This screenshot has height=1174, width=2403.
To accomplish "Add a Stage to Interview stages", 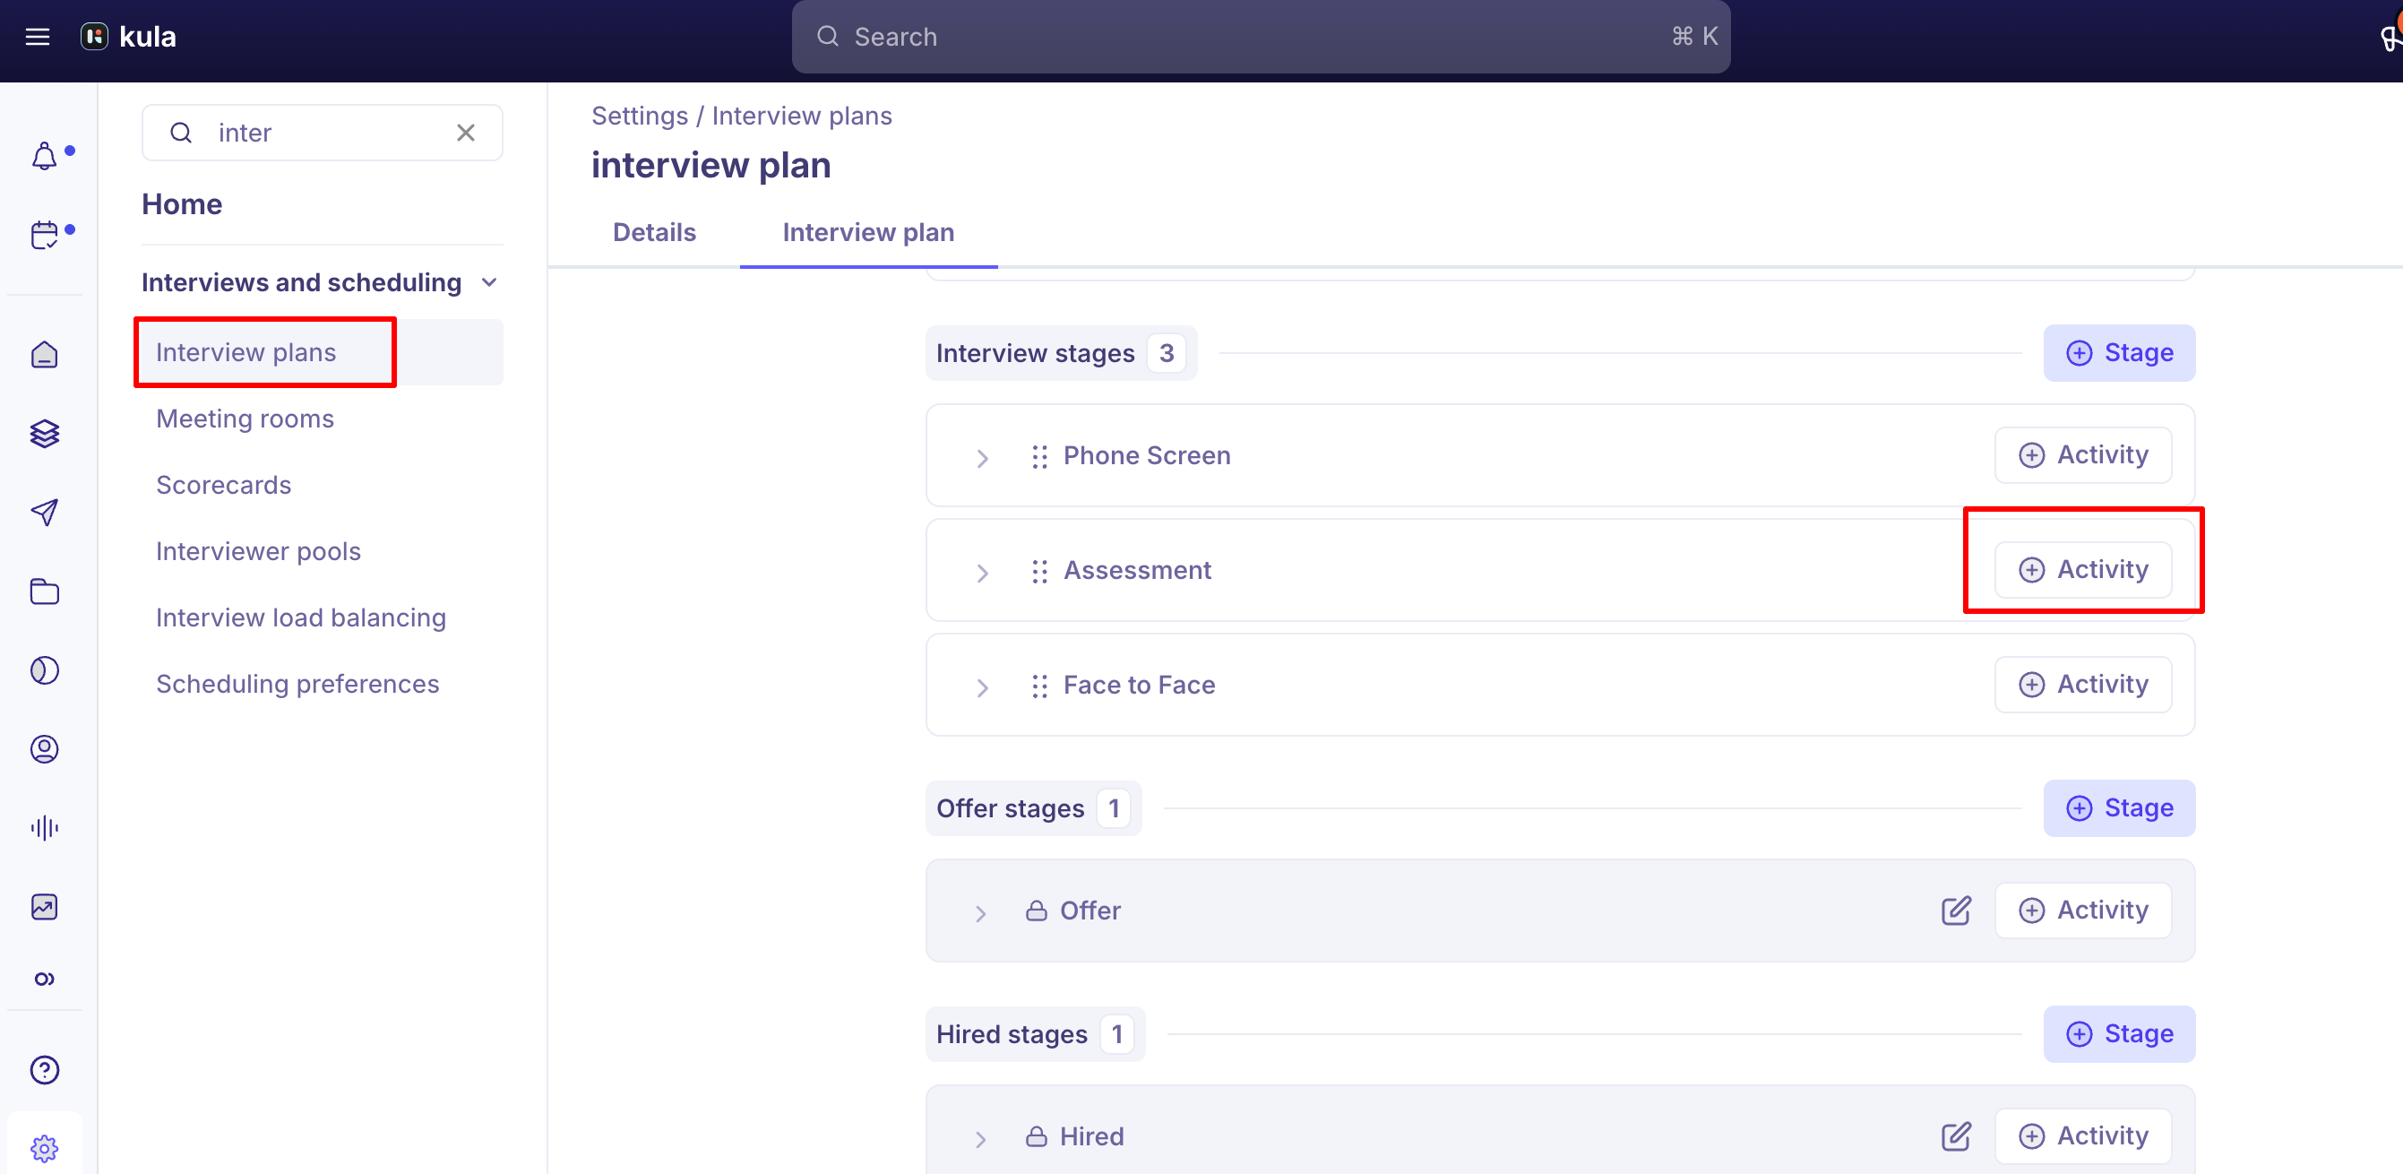I will click(2118, 353).
